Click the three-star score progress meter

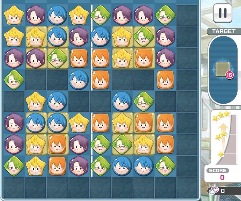click(225, 138)
